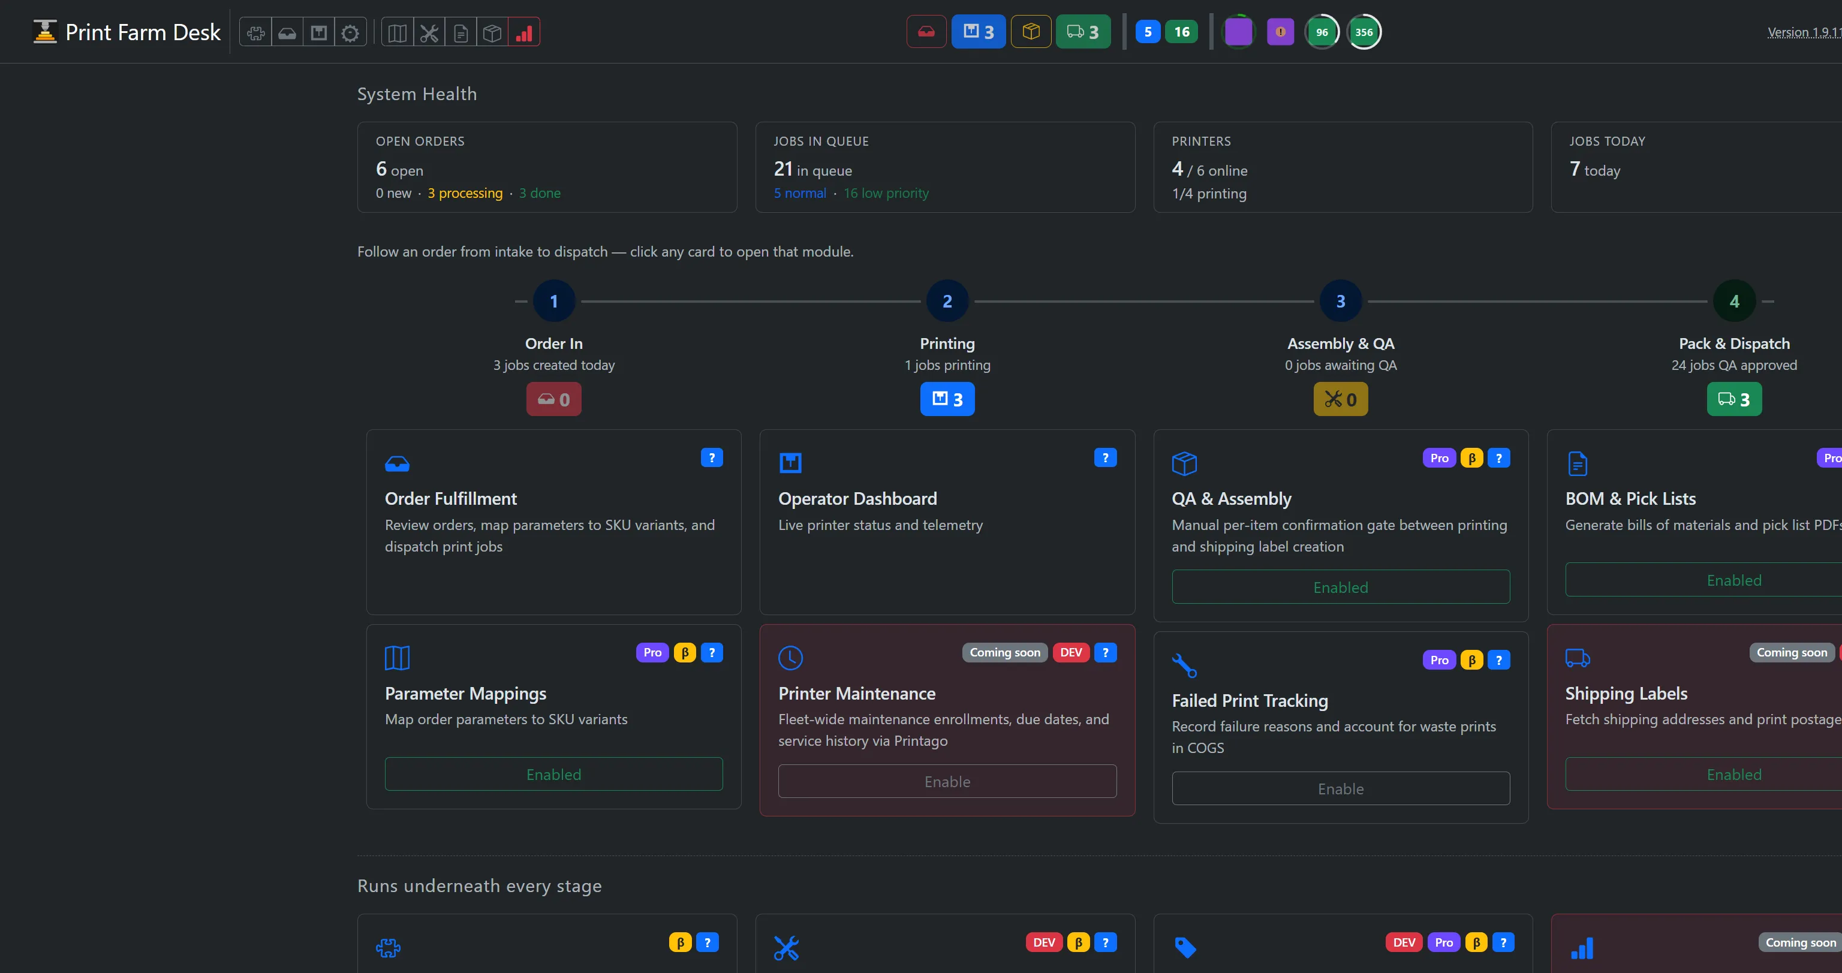Click the blue printing badge showing 3 in header
Viewport: 1842px width, 973px height.
point(979,31)
